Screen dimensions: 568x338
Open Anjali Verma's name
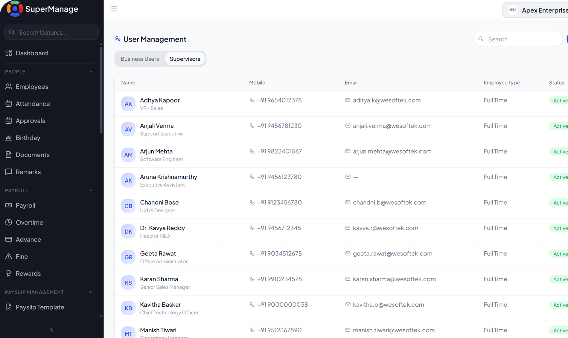157,126
